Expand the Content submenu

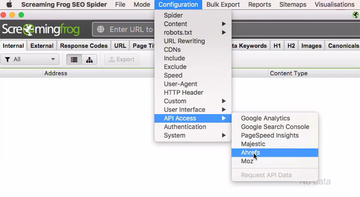pos(193,24)
